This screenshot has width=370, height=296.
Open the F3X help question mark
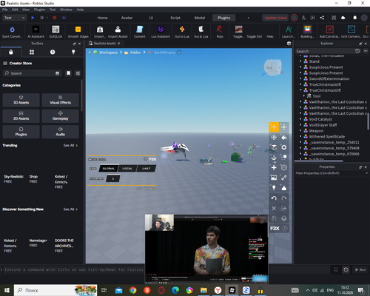tap(284, 229)
